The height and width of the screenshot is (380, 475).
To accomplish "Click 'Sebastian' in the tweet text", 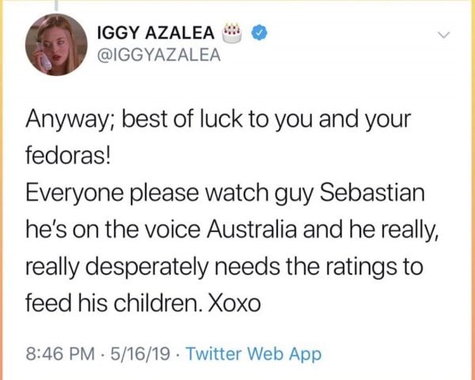I will click(372, 192).
